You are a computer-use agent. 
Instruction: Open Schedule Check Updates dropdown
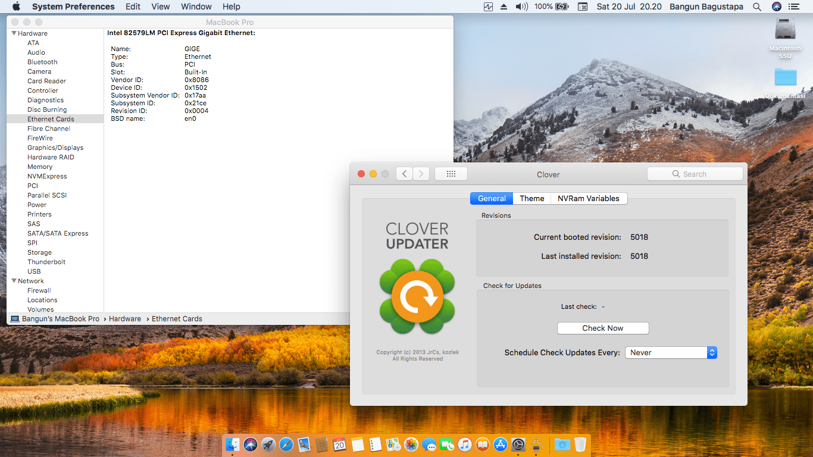pyautogui.click(x=671, y=352)
